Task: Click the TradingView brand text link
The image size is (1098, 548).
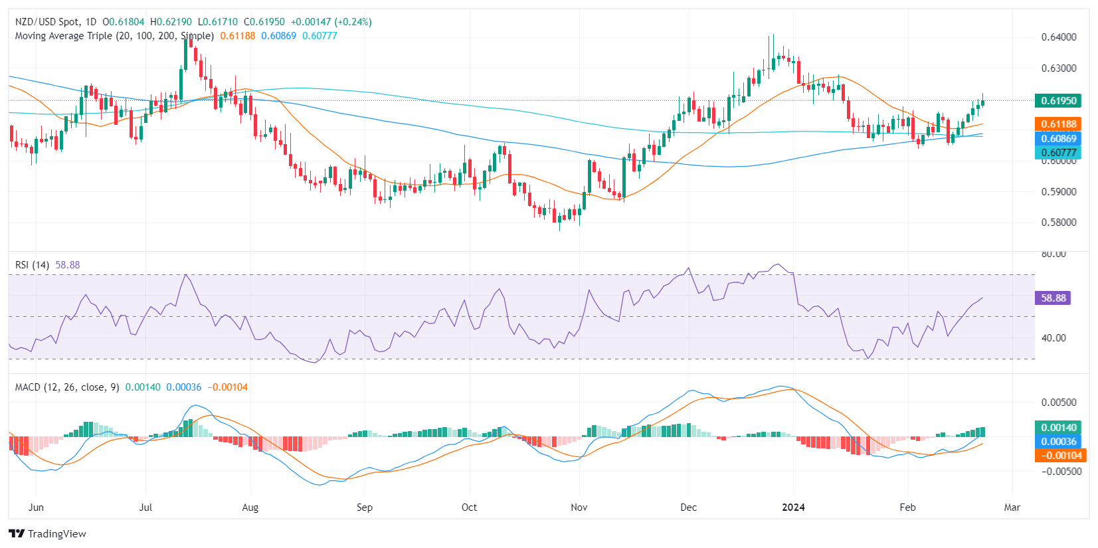Action: coord(57,533)
